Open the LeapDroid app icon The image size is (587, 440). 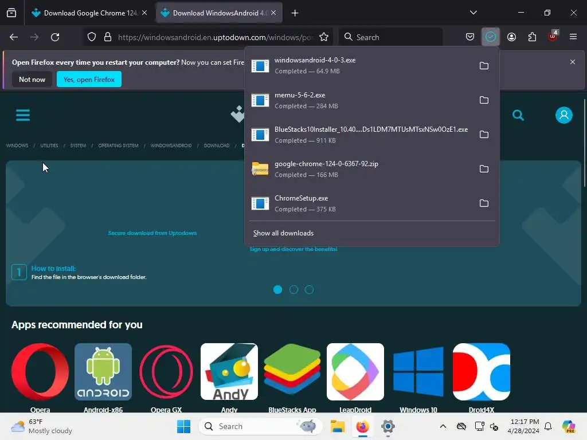[x=355, y=372]
